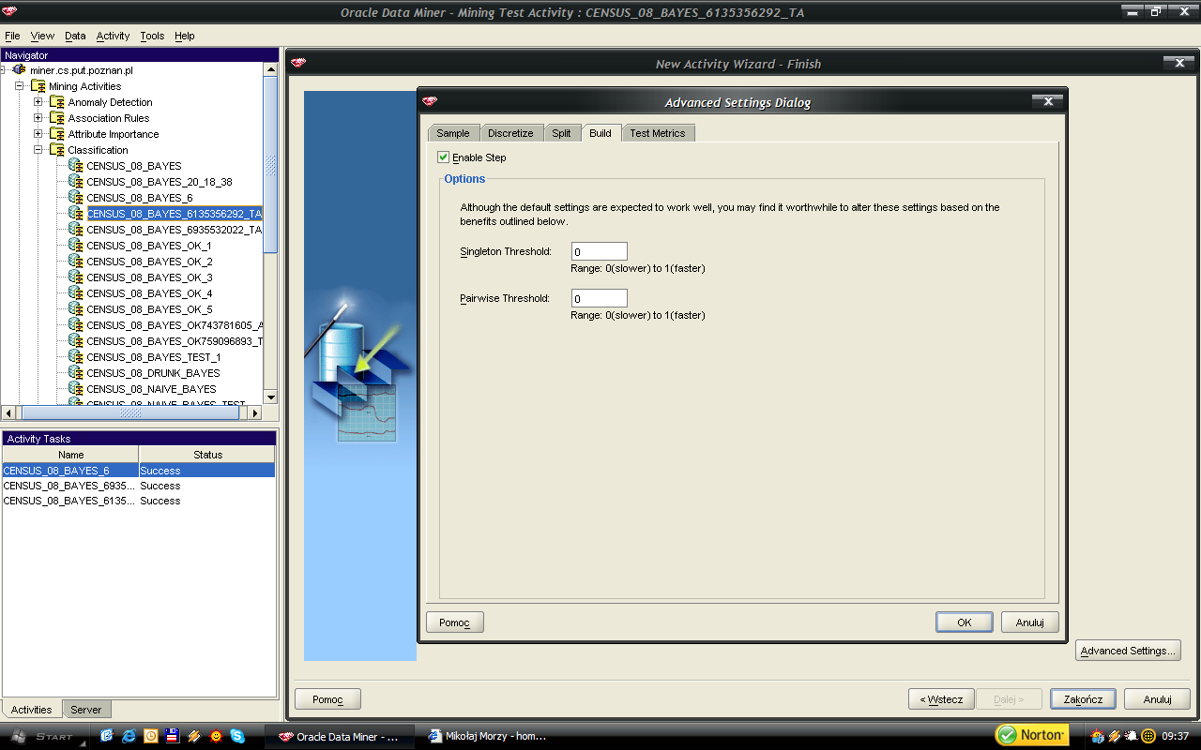Click the Association Rules folder icon

tap(57, 118)
